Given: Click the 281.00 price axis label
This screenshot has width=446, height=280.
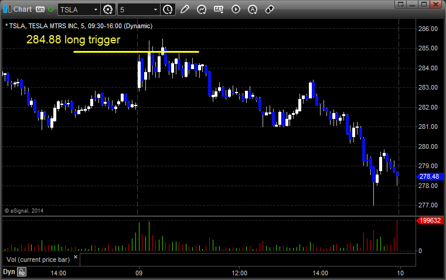Looking at the screenshot, I should point(428,127).
